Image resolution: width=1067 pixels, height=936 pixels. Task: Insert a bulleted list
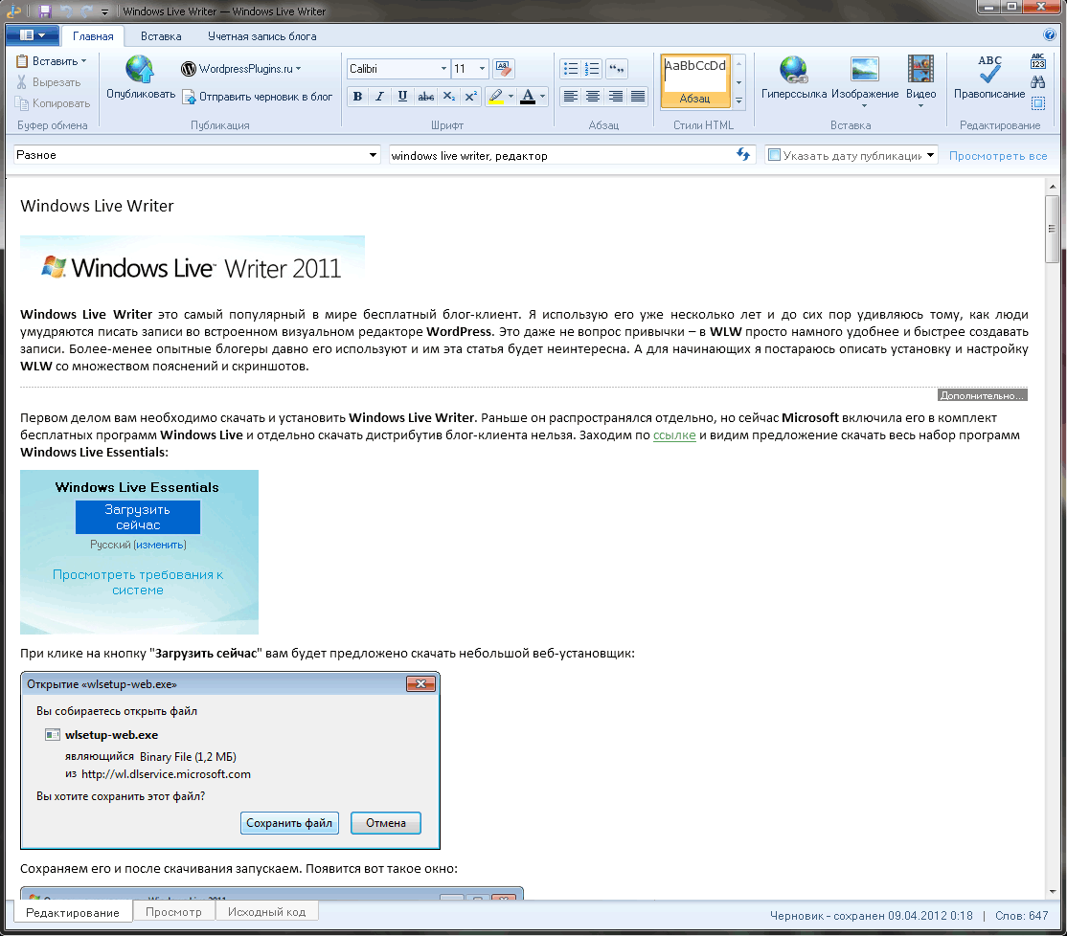pos(571,69)
